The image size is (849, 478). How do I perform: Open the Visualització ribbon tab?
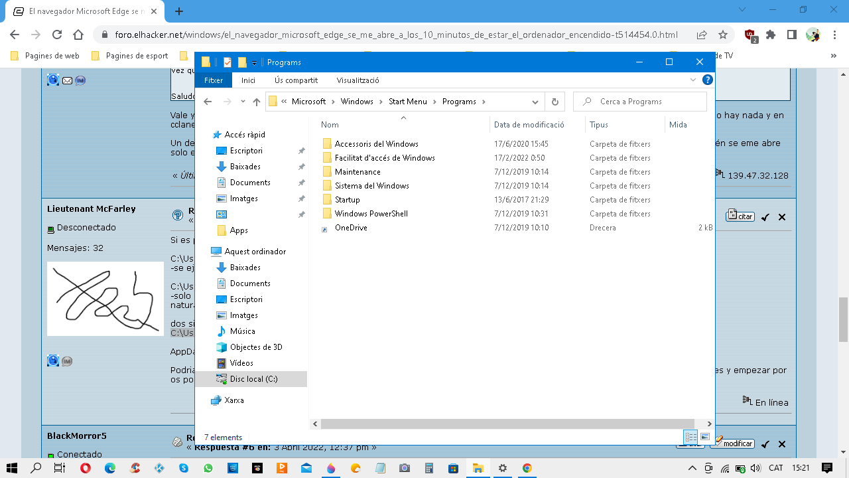(358, 80)
